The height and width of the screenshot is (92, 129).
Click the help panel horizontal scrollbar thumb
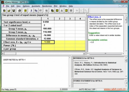(105, 53)
